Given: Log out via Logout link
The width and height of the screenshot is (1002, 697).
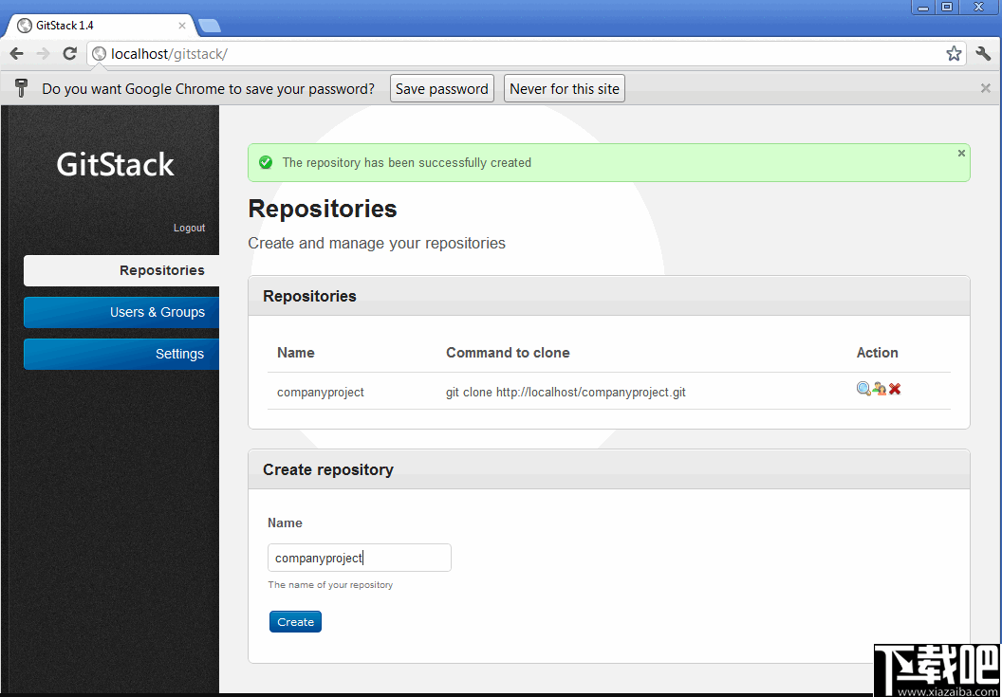Looking at the screenshot, I should click(189, 229).
